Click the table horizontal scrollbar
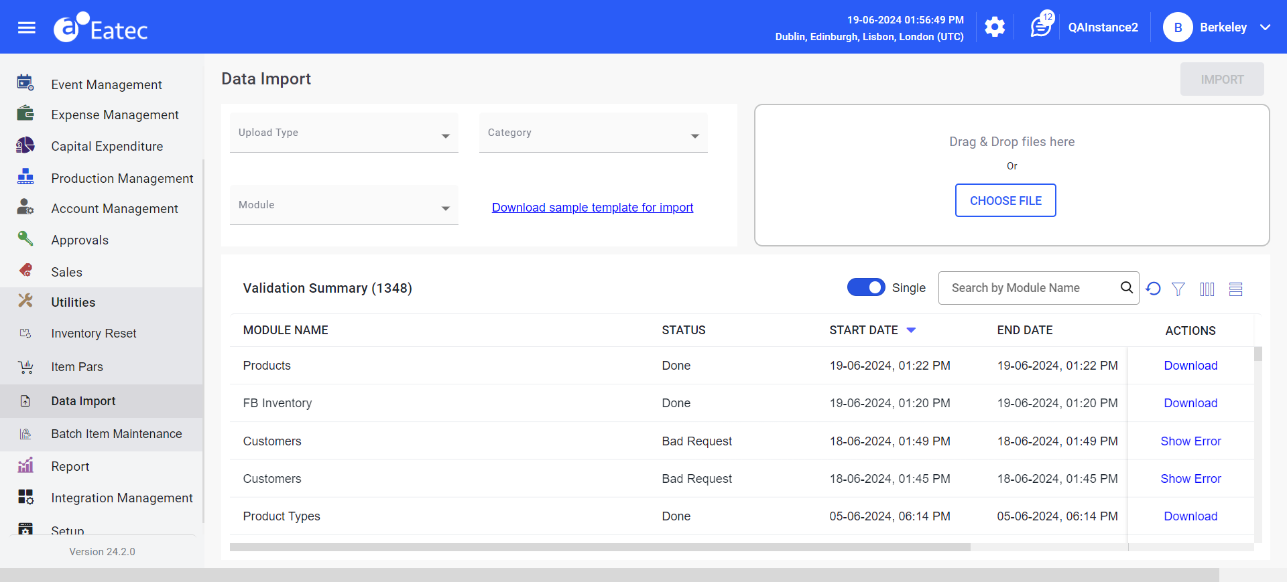Image resolution: width=1287 pixels, height=582 pixels. pyautogui.click(x=600, y=547)
